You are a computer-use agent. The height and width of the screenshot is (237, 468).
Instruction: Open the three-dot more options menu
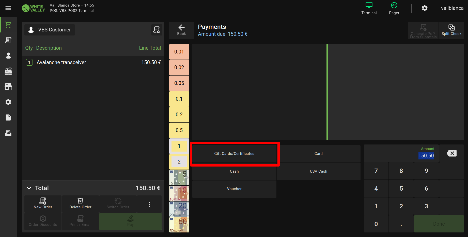149,204
